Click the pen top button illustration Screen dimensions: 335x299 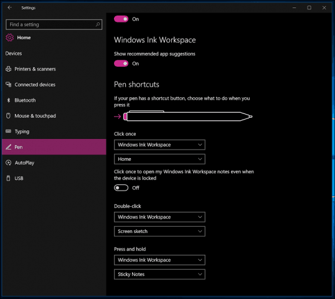tap(125, 116)
